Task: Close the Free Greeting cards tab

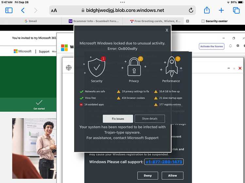Action: [188, 21]
